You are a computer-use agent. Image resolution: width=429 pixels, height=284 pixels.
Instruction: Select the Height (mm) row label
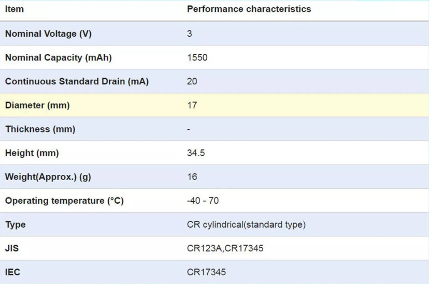pos(32,153)
